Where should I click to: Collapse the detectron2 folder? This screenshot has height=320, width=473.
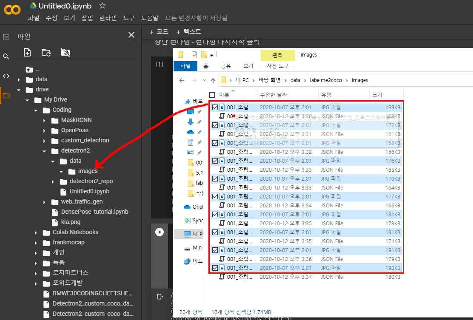[x=44, y=151]
